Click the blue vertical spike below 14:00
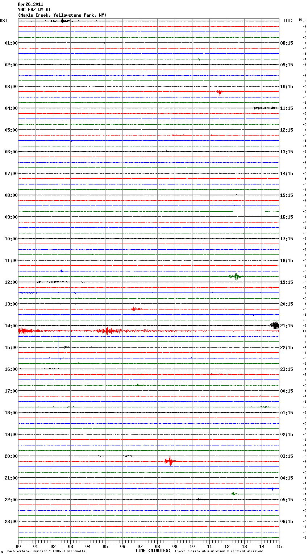Image resolution: width=308 pixels, height=556 pixels. [58, 348]
